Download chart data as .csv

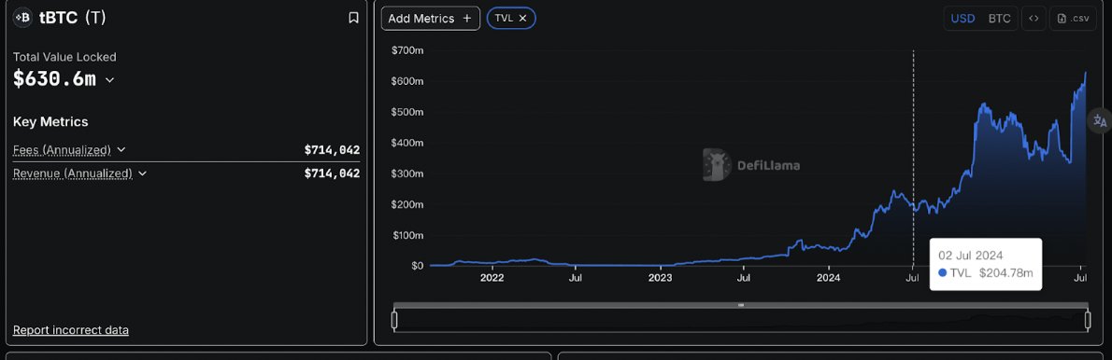[1073, 19]
